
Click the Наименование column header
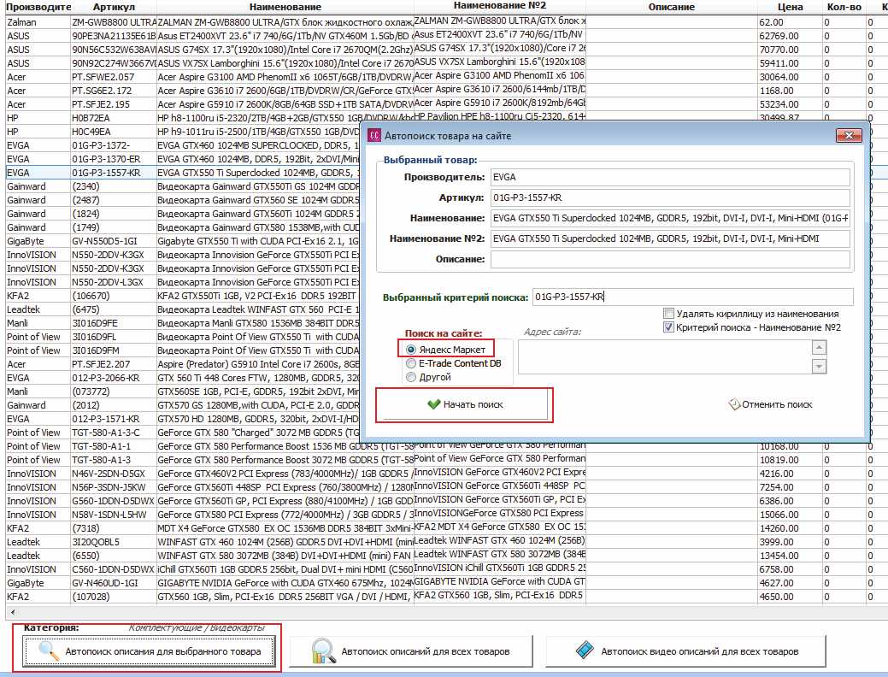pos(285,7)
